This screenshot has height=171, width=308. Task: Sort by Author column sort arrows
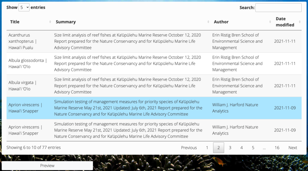pos(270,22)
